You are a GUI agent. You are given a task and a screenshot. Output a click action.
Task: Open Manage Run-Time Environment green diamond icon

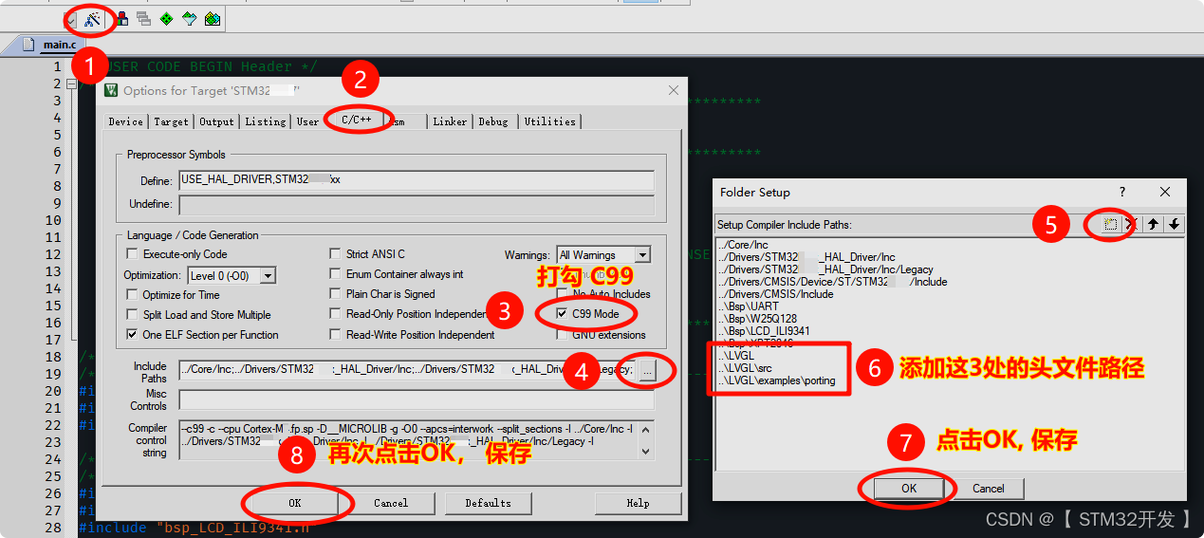pos(166,18)
